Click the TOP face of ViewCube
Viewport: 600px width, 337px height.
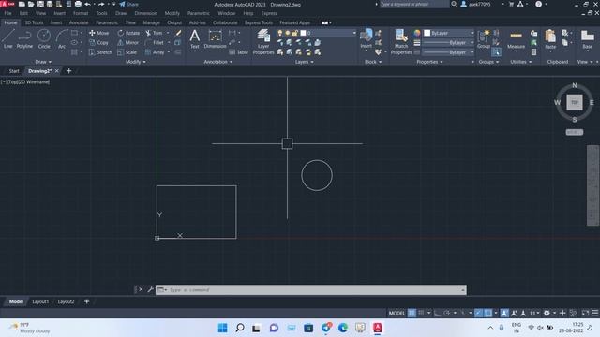575,102
